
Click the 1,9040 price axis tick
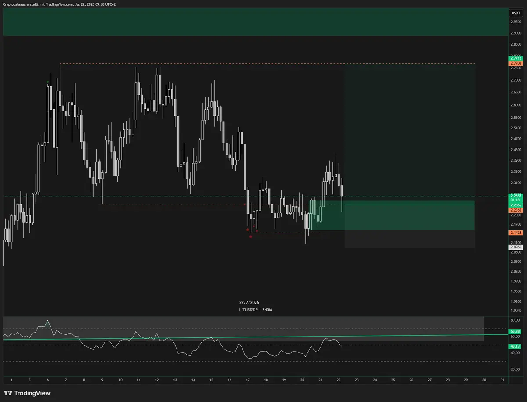516,310
